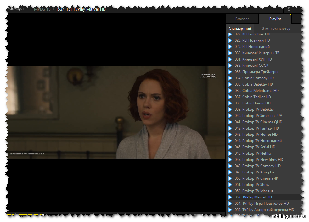Open channel 049. Prokop TV Kung Fu
The width and height of the screenshot is (309, 222).
263,172
